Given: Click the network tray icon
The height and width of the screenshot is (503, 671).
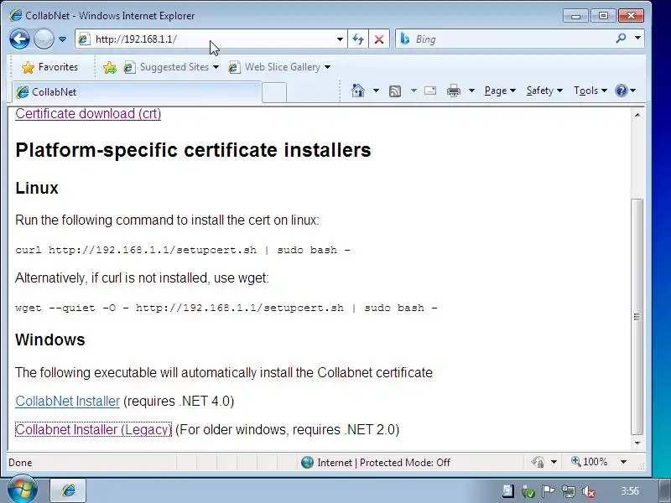Looking at the screenshot, I should point(569,491).
